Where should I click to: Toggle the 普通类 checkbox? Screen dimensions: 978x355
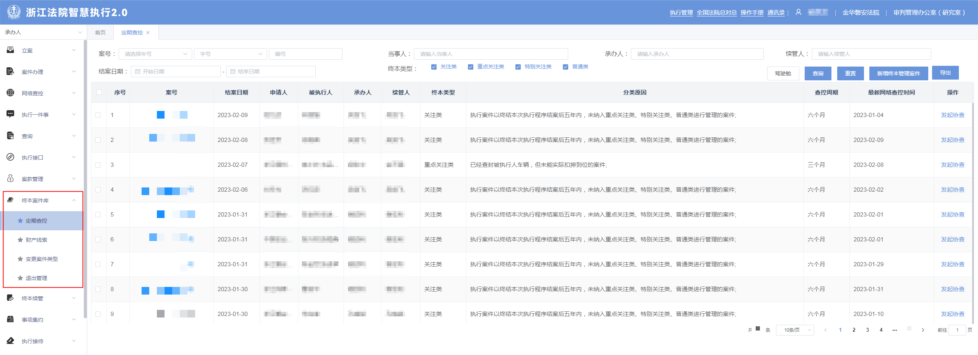(565, 67)
